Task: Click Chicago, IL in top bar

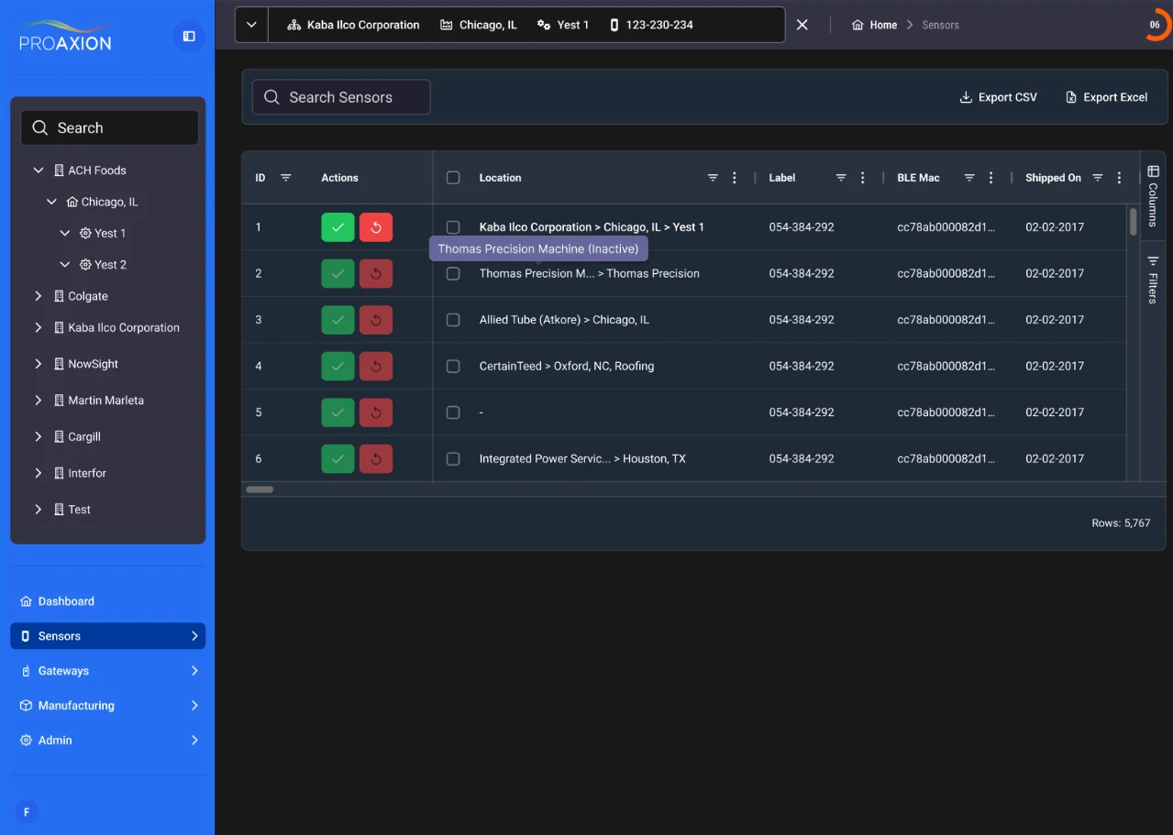Action: coord(479,25)
